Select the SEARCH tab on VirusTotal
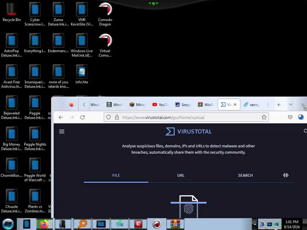Image resolution: width=307 pixels, height=230 pixels. tap(245, 175)
